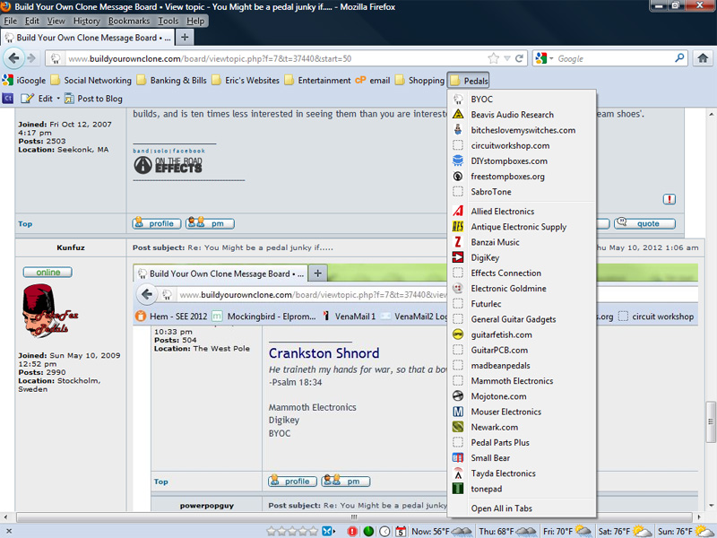Viewport: 717px width, 538px height.
Task: Open the Shopping bookmarks folder
Action: pos(419,81)
